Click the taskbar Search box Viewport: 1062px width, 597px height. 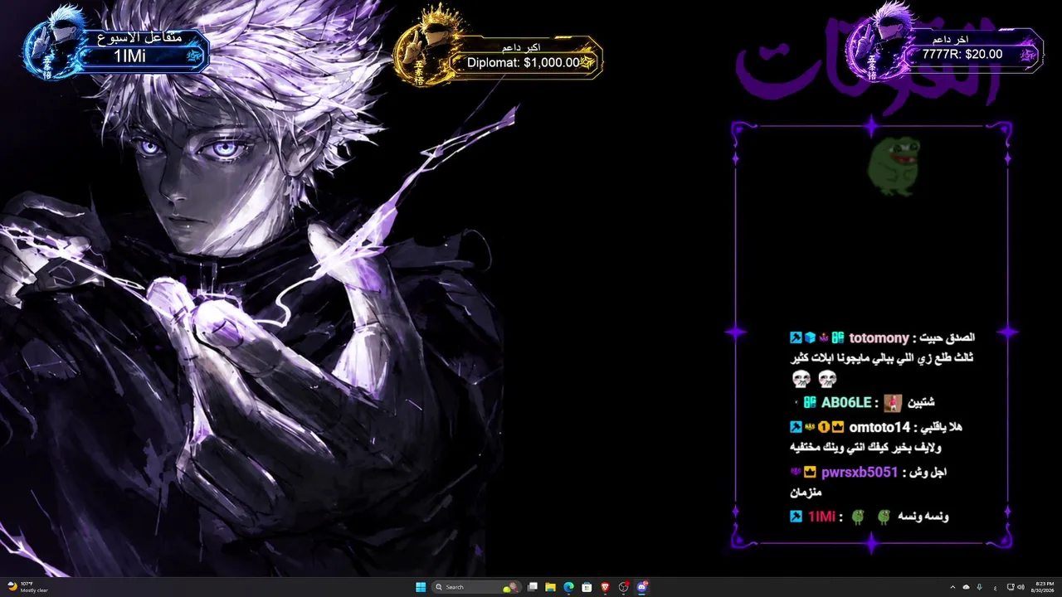tap(477, 587)
